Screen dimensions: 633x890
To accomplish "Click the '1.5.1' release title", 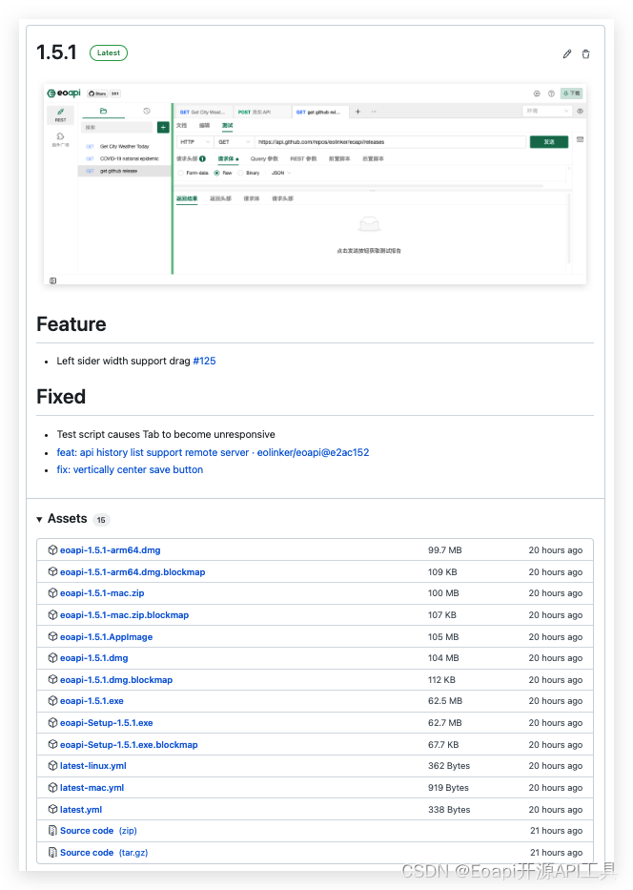I will tap(56, 52).
